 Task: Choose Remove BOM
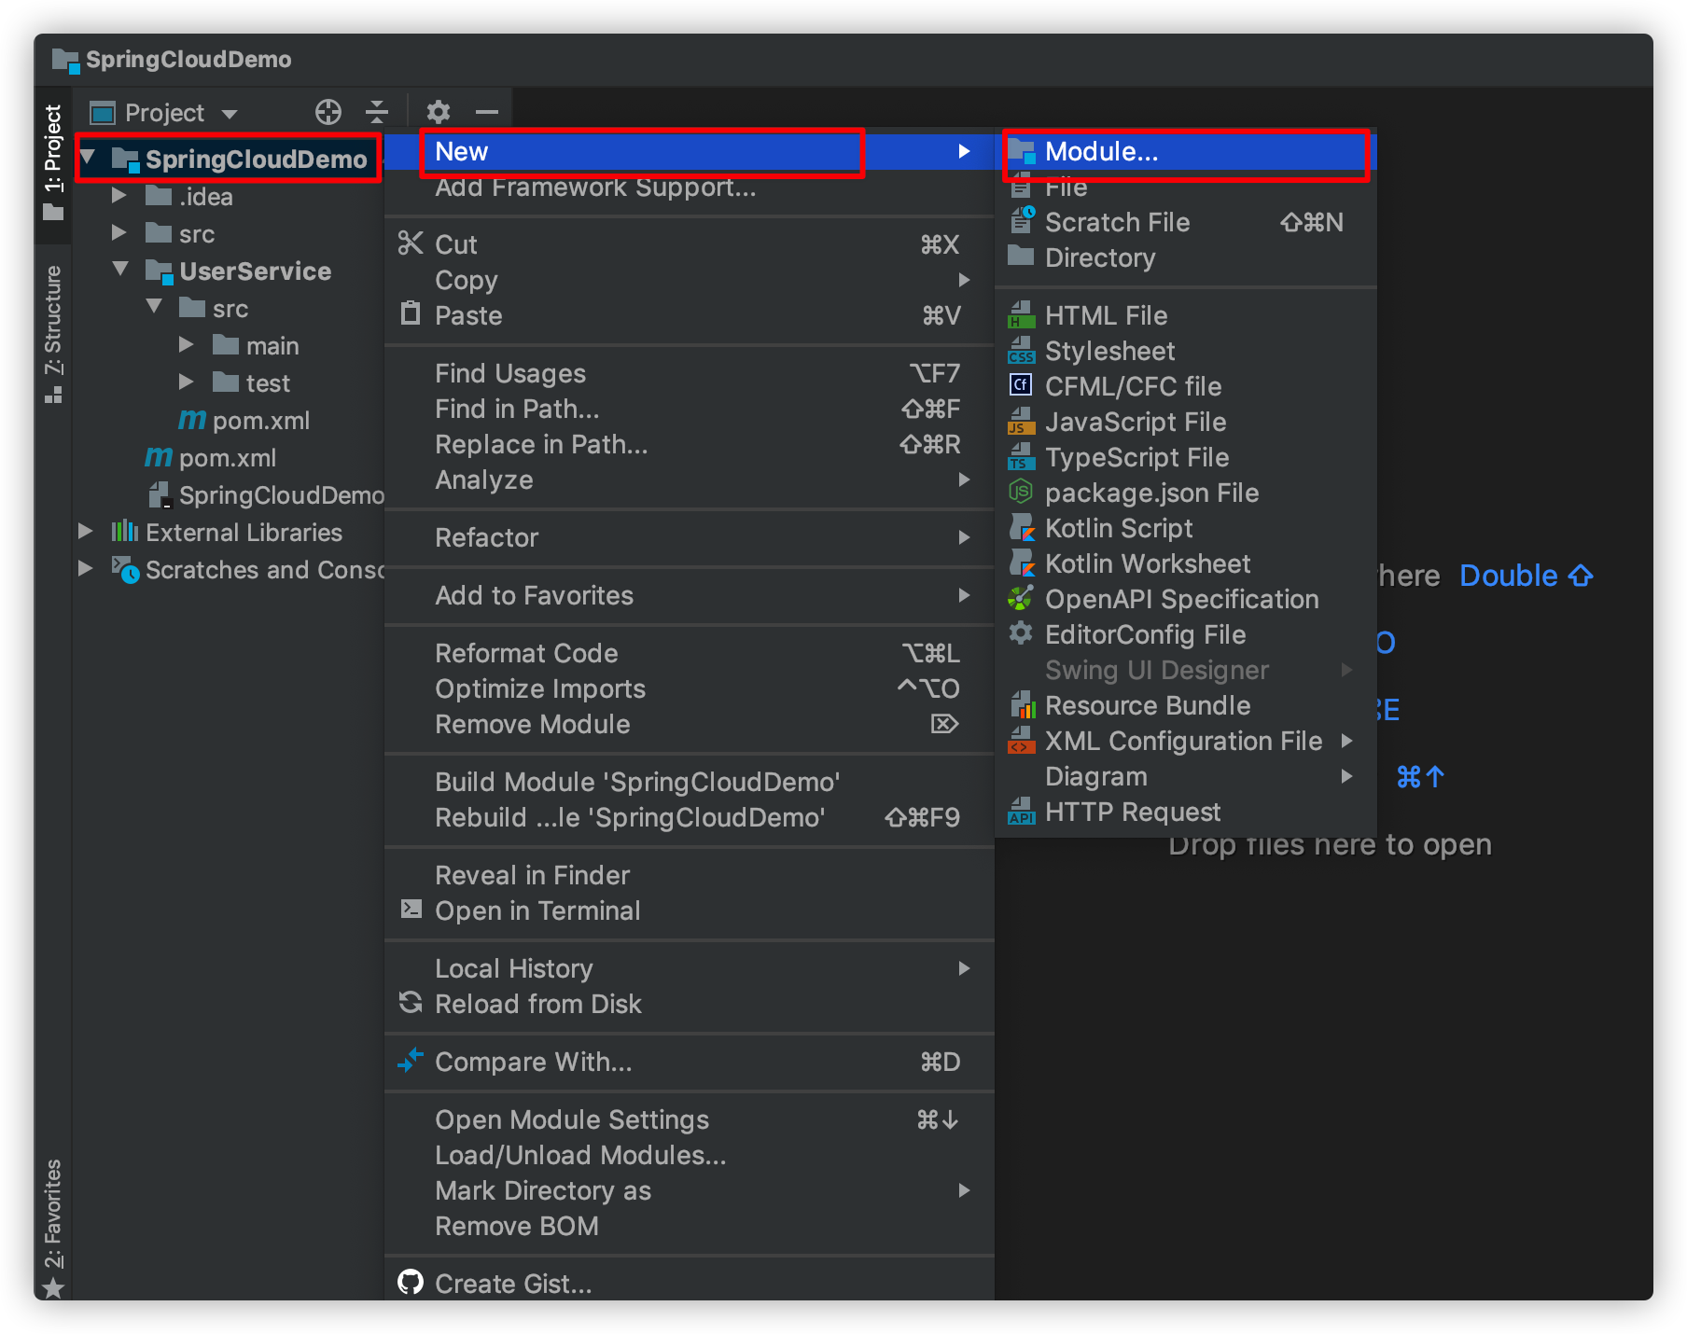690,1226
